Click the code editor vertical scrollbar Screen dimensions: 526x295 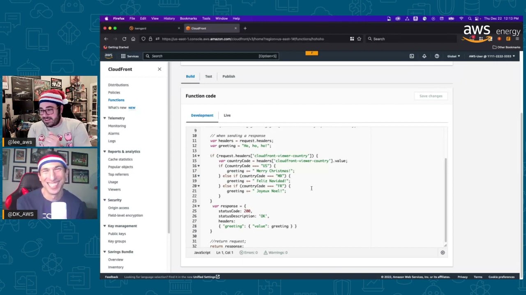click(x=445, y=201)
